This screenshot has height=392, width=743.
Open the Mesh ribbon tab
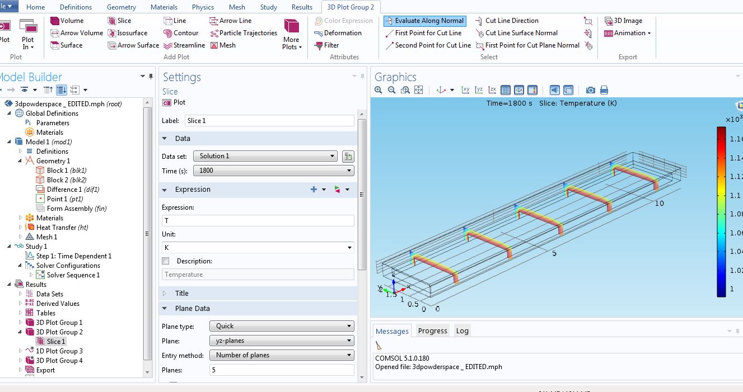coord(236,7)
